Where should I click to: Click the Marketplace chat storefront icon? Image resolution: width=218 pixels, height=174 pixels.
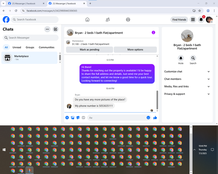[7, 58]
